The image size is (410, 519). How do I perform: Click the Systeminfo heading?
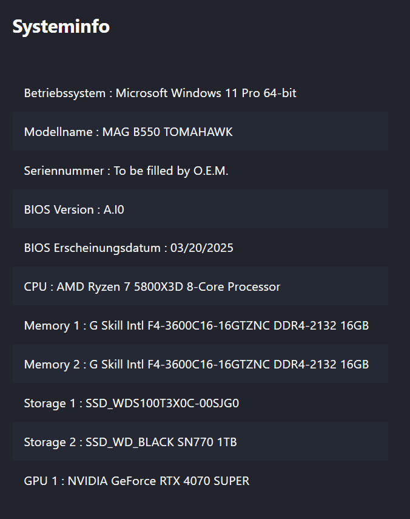[61, 27]
